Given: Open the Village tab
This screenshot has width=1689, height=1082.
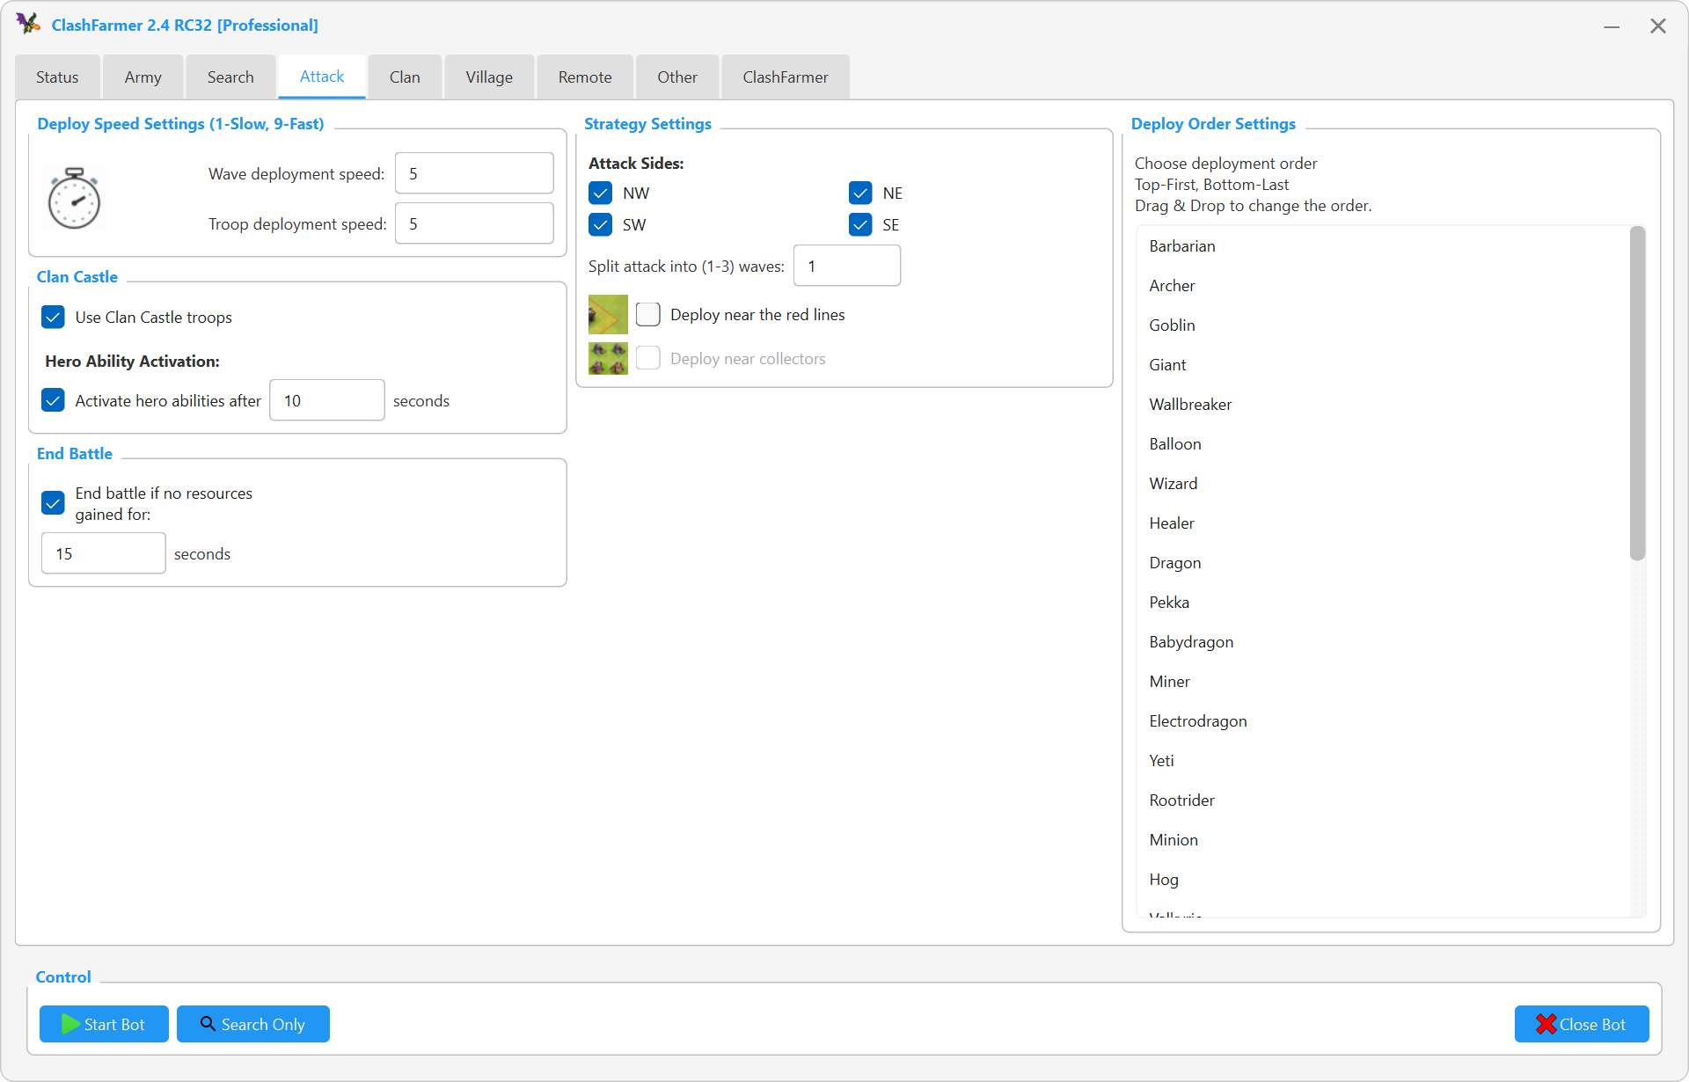Looking at the screenshot, I should click(x=489, y=77).
